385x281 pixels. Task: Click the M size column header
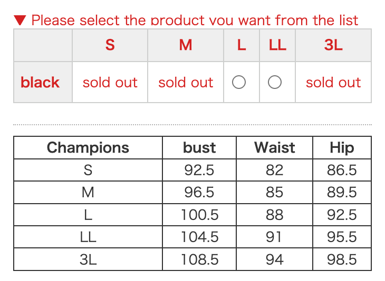186,45
